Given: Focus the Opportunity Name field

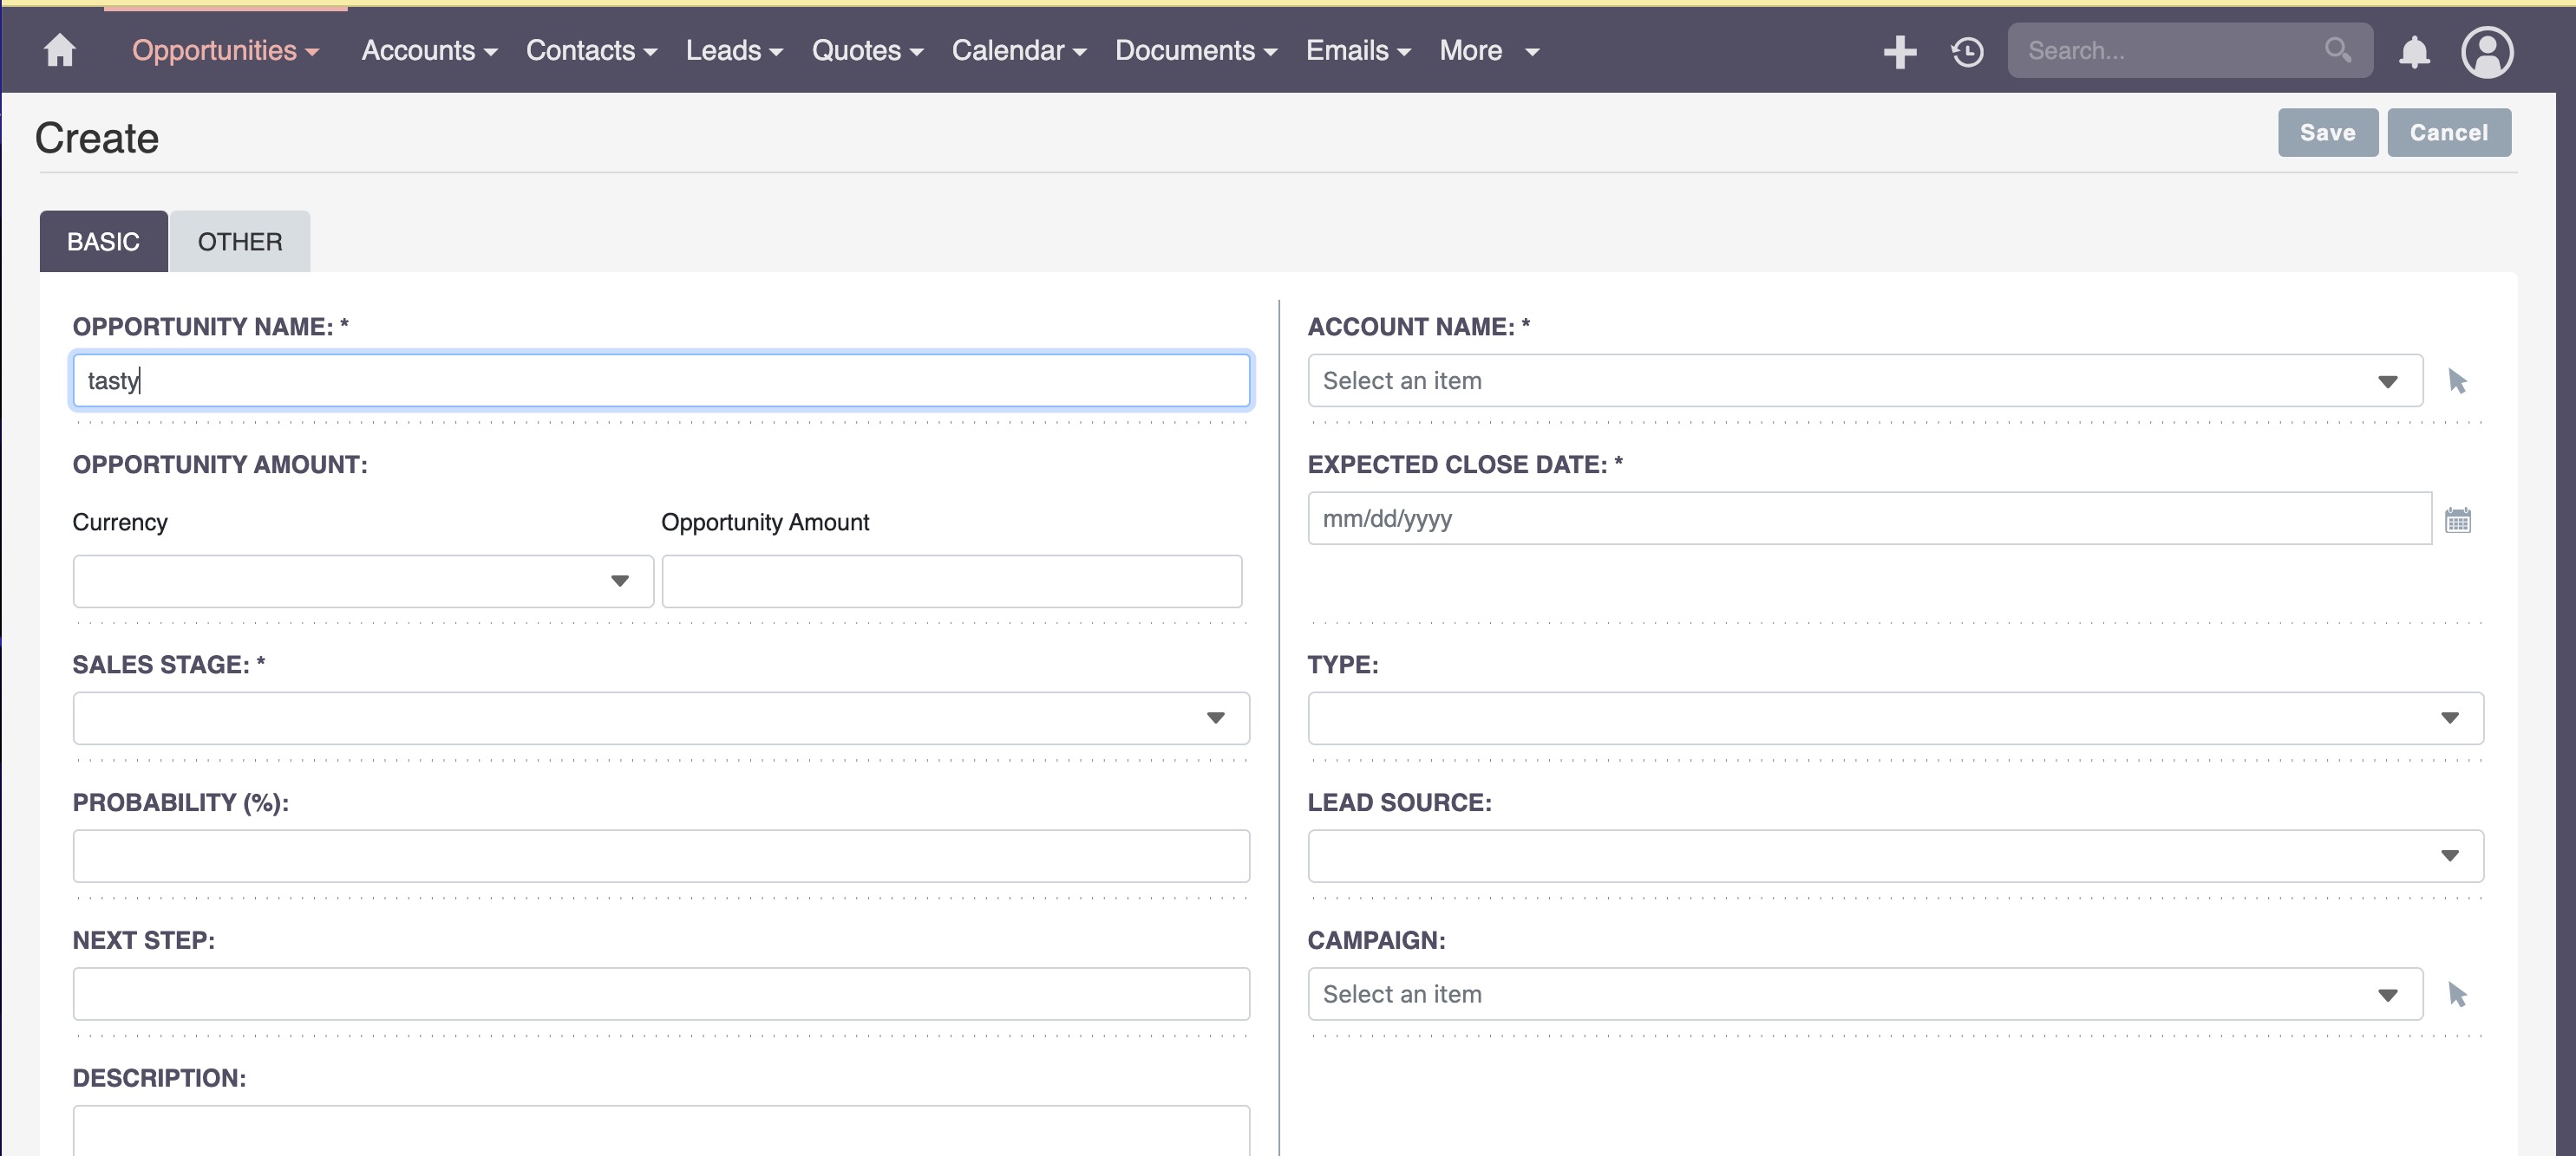Looking at the screenshot, I should [661, 380].
